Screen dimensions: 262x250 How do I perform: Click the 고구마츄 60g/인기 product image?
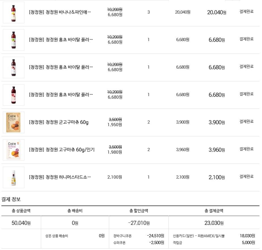click(x=14, y=150)
